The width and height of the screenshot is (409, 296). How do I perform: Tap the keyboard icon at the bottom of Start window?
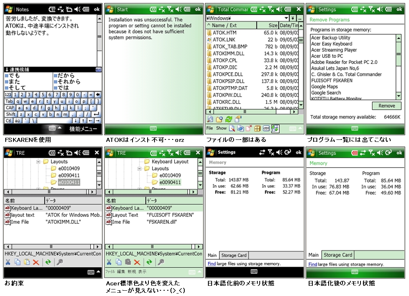point(153,128)
